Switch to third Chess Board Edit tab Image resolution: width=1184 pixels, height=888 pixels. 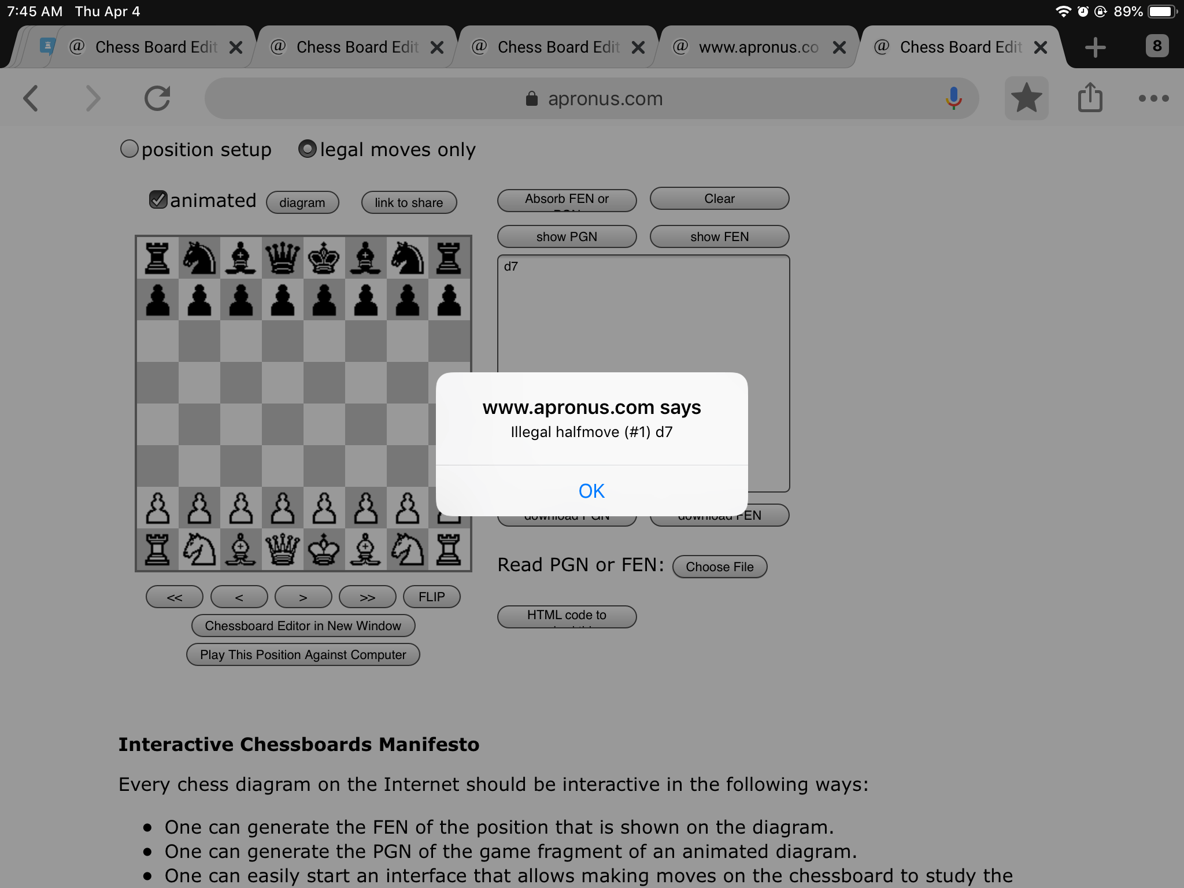[558, 47]
